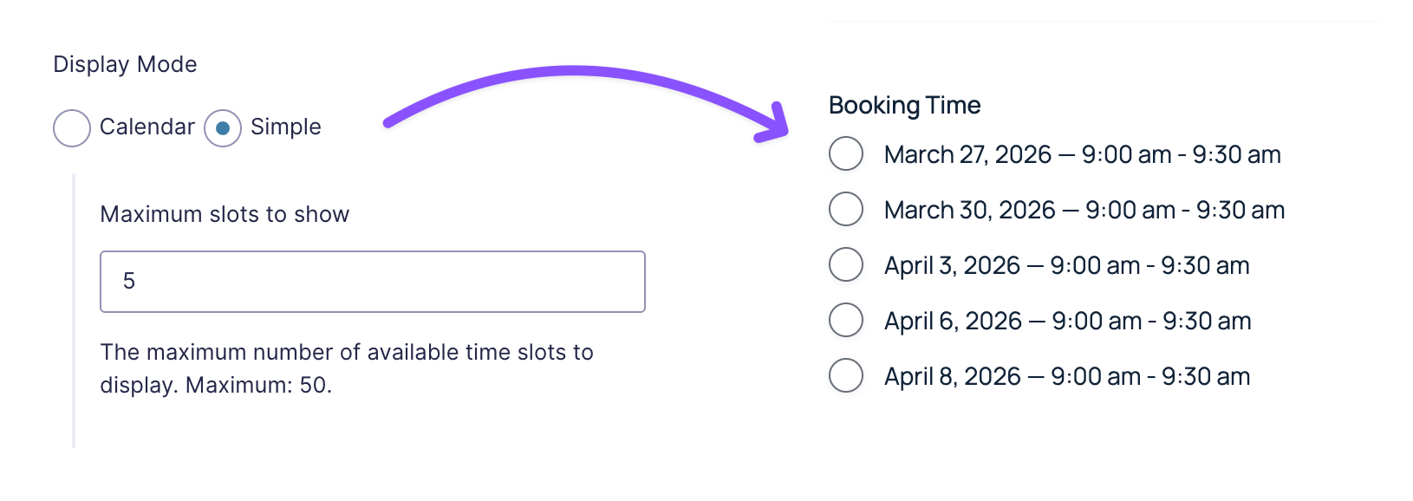This screenshot has width=1413, height=501.
Task: Focus the Maximum slots to show field
Action: point(373,282)
